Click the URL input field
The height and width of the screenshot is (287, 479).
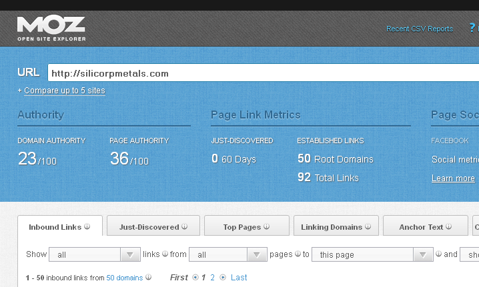264,73
